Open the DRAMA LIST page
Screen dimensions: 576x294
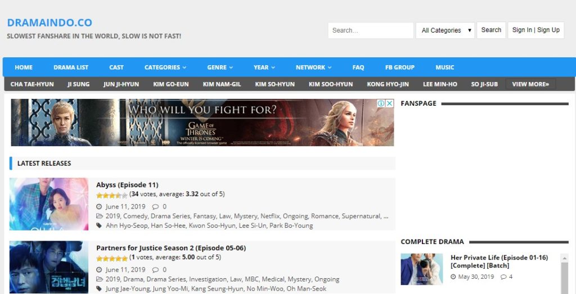71,67
